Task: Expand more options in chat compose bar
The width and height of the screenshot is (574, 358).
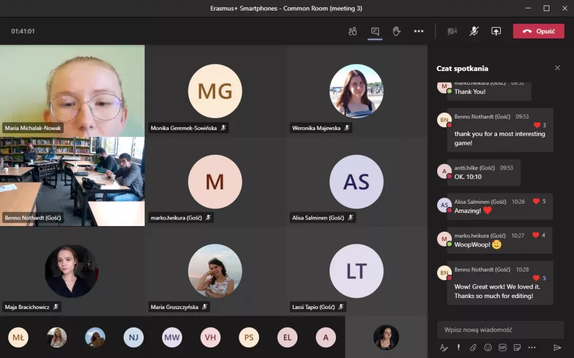Action: click(532, 347)
